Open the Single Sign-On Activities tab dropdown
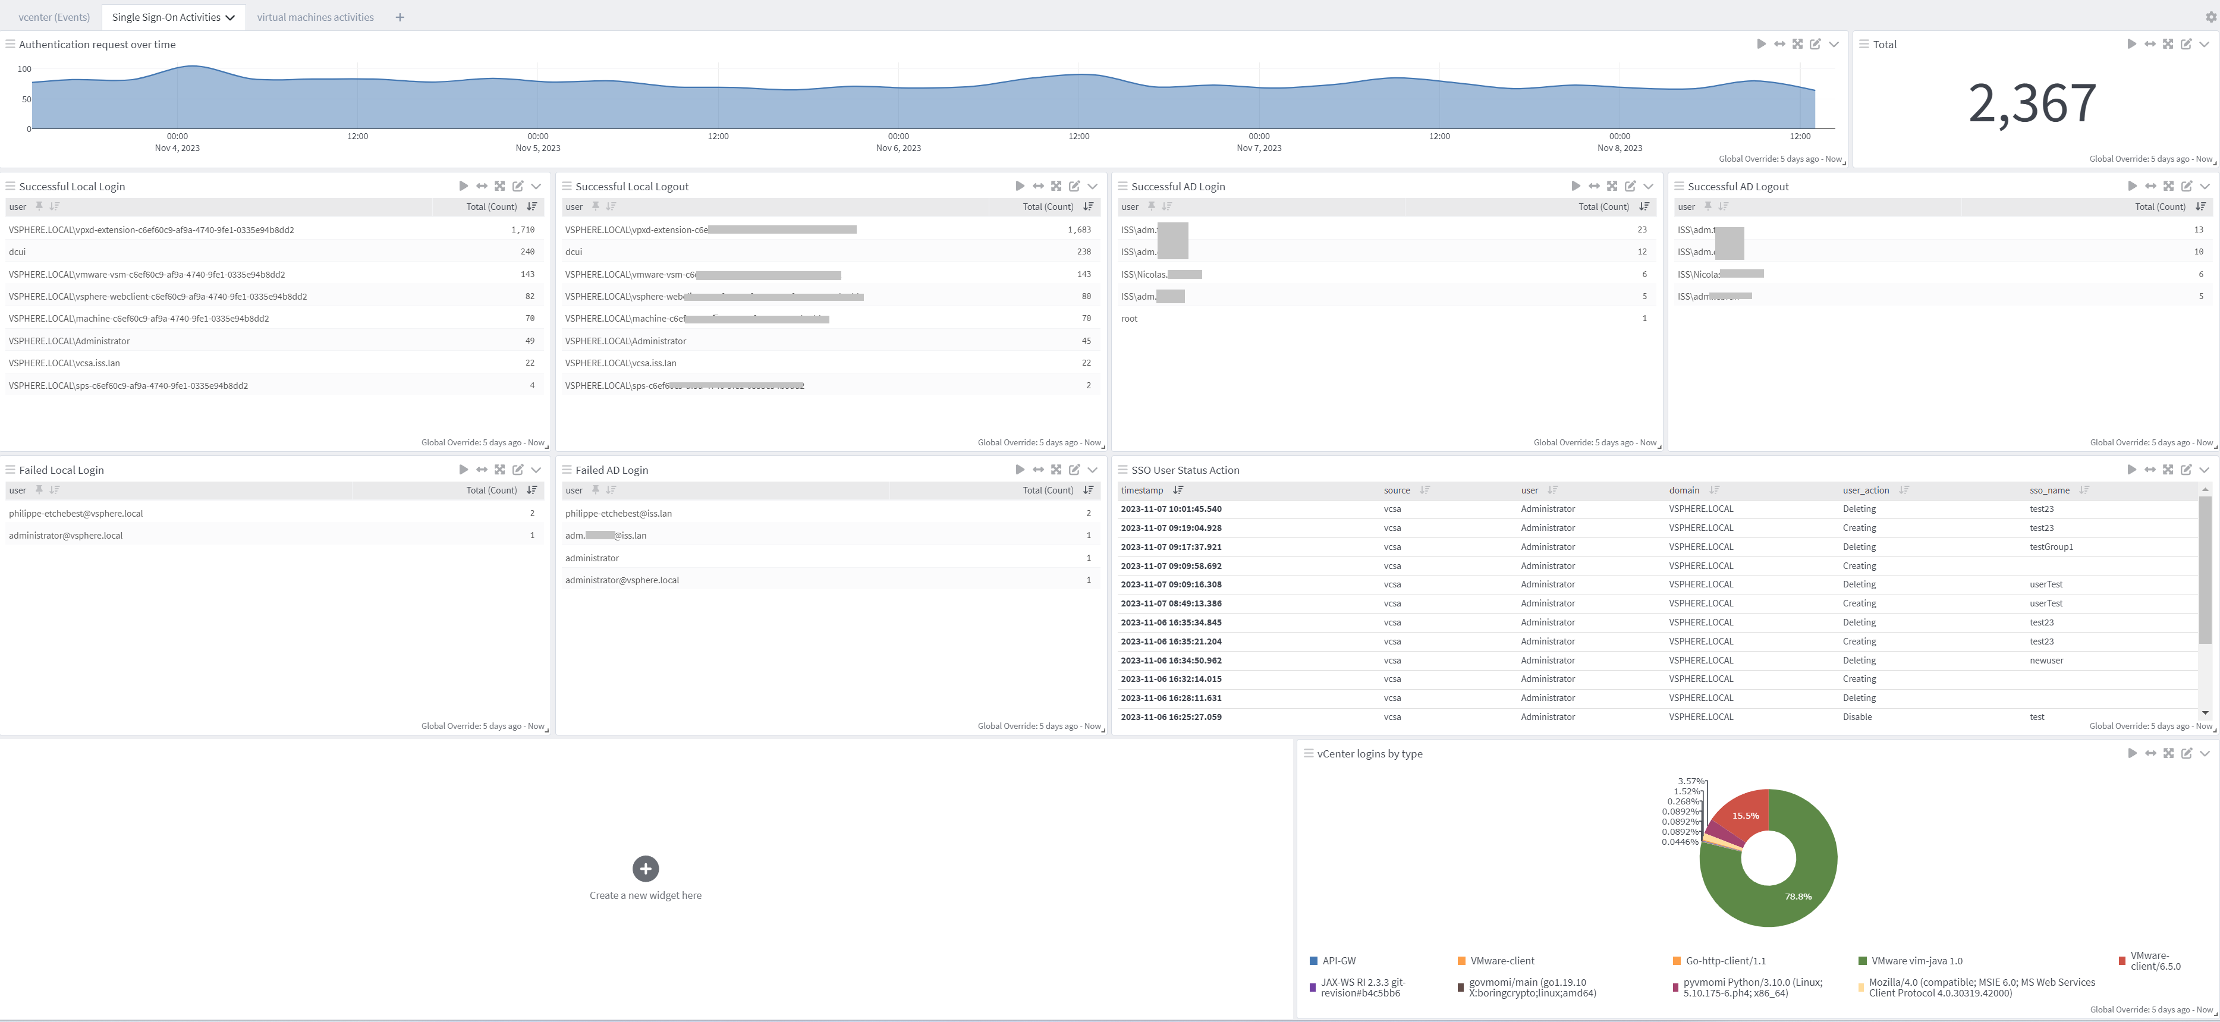 click(230, 17)
